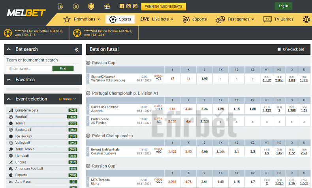Click the Auto Race car icon
312x188 pixels.
11,182
